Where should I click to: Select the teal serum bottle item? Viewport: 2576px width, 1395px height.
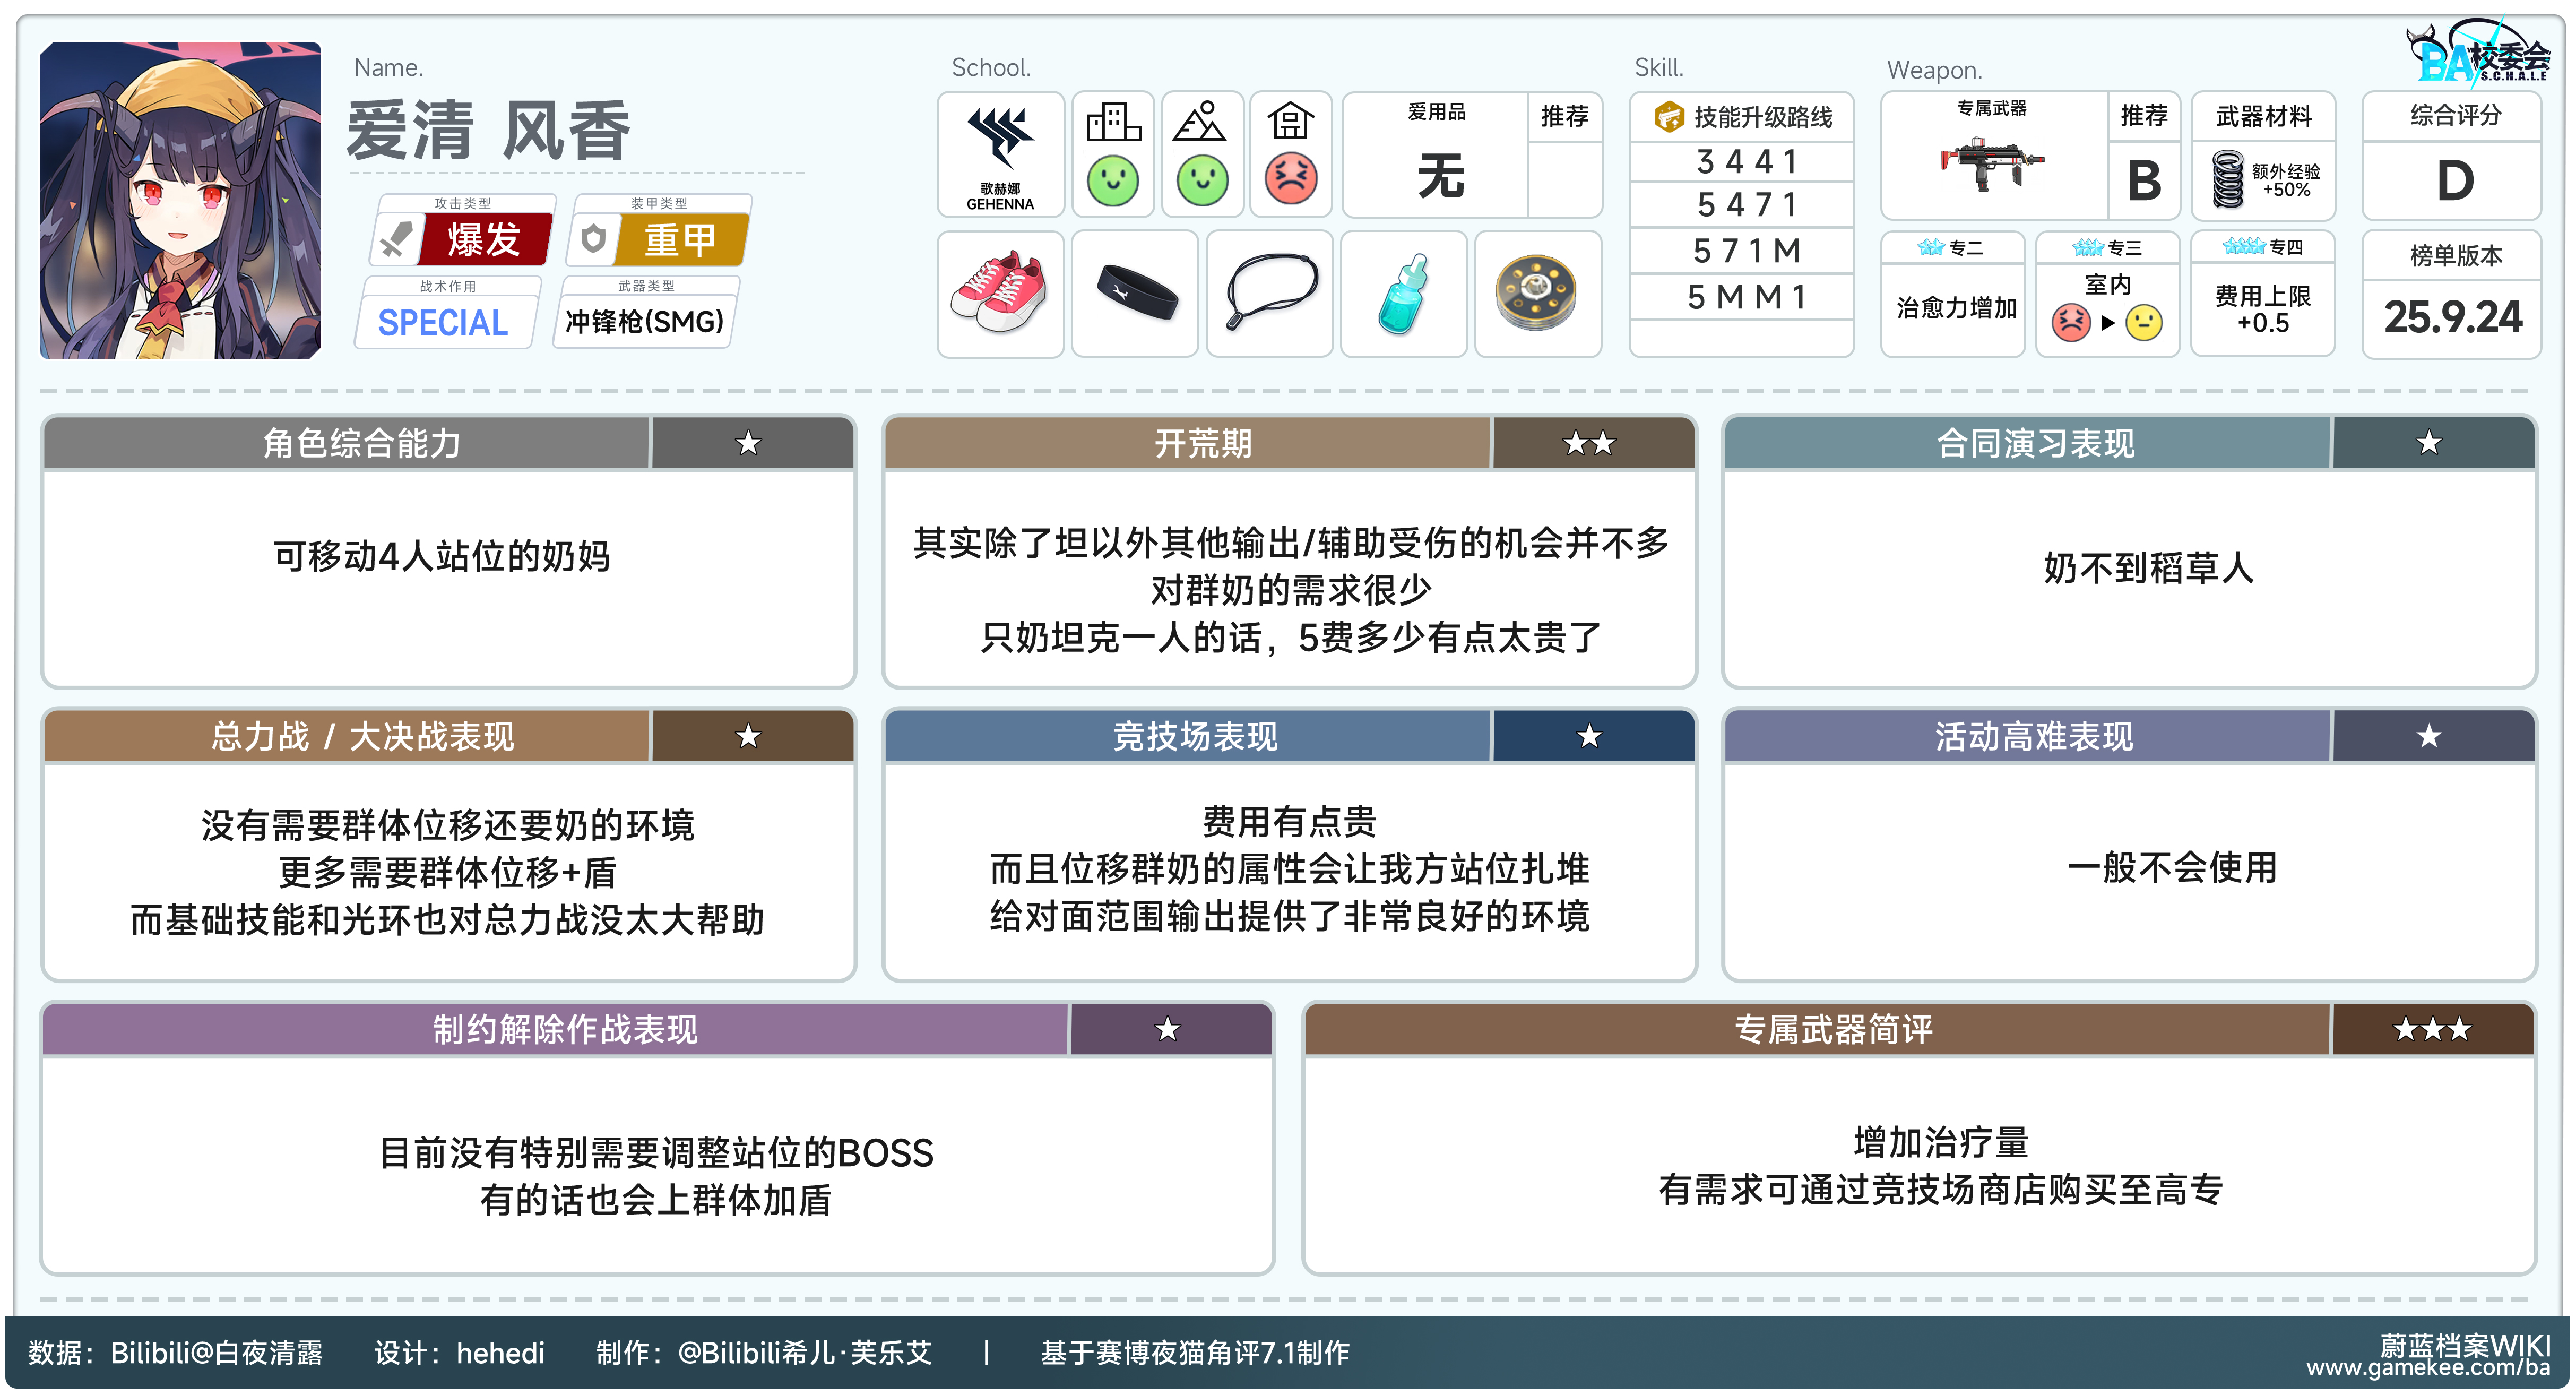click(1403, 294)
